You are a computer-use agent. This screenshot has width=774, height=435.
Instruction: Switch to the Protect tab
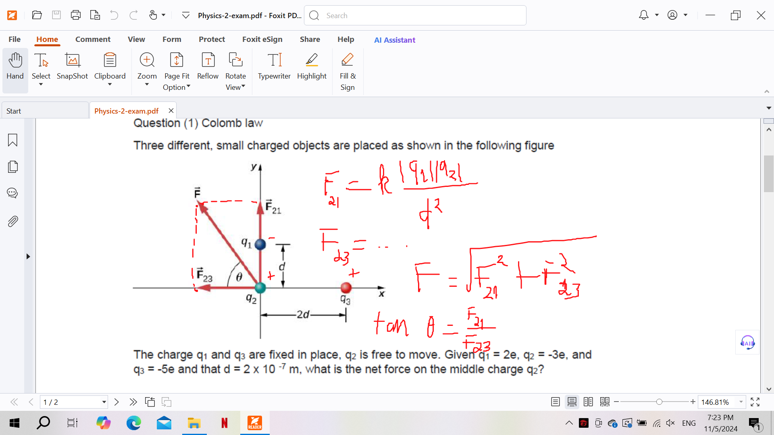pos(212,39)
